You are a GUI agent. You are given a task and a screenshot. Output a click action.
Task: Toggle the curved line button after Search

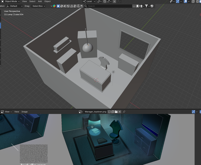coord(134,6)
